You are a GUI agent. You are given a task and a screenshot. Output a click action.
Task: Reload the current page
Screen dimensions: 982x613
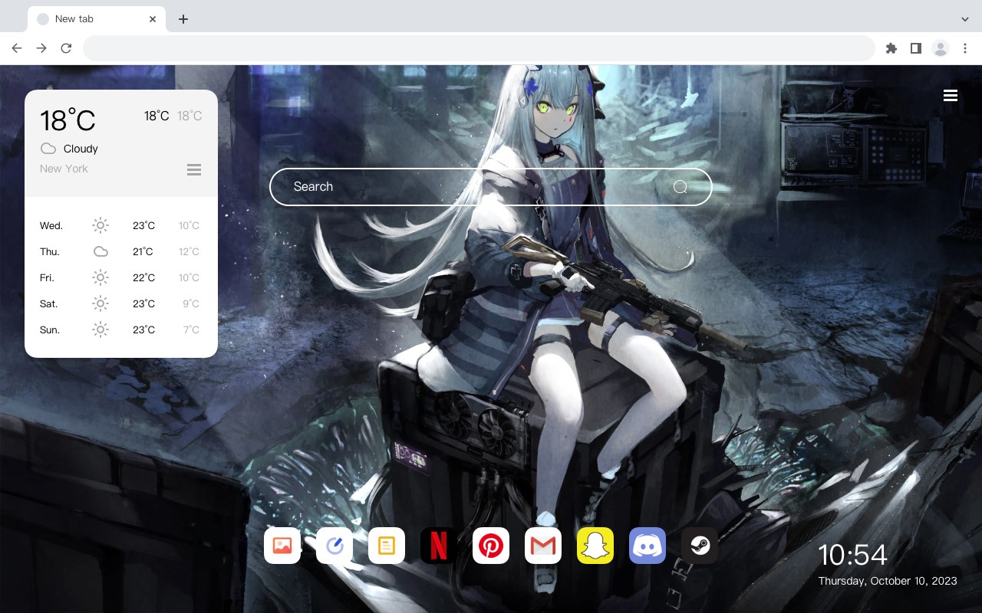(66, 48)
